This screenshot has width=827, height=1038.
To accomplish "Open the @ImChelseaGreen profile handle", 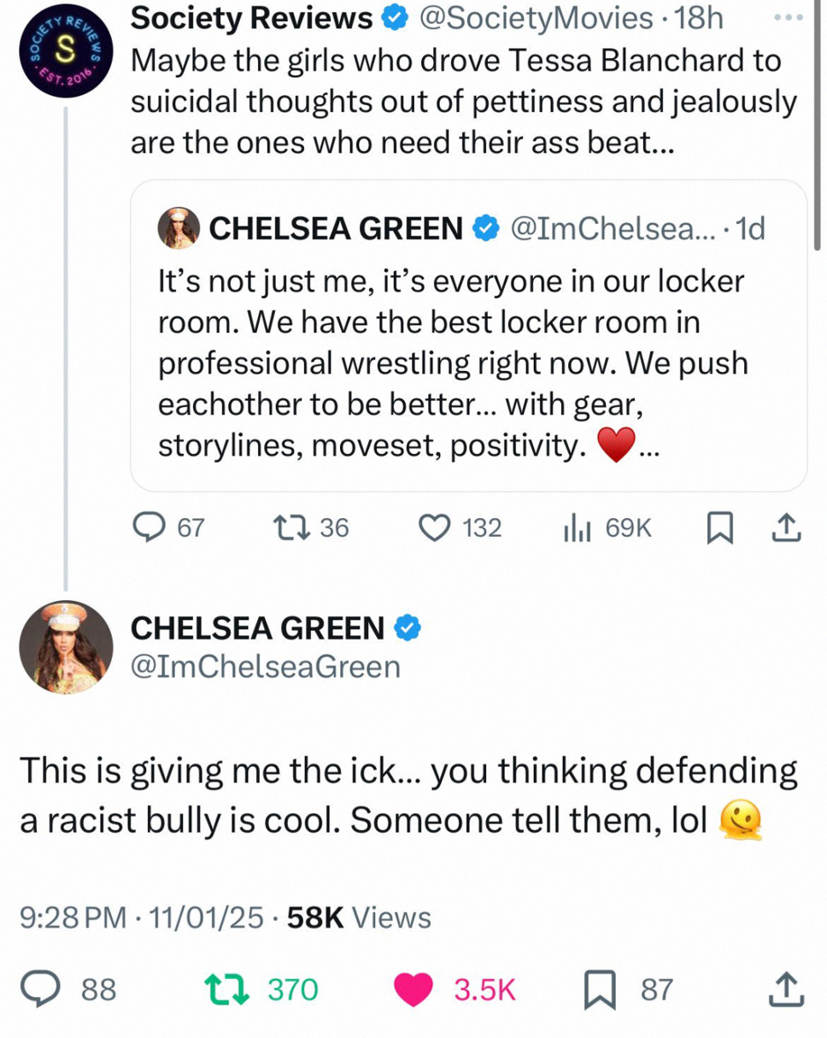I will click(265, 665).
